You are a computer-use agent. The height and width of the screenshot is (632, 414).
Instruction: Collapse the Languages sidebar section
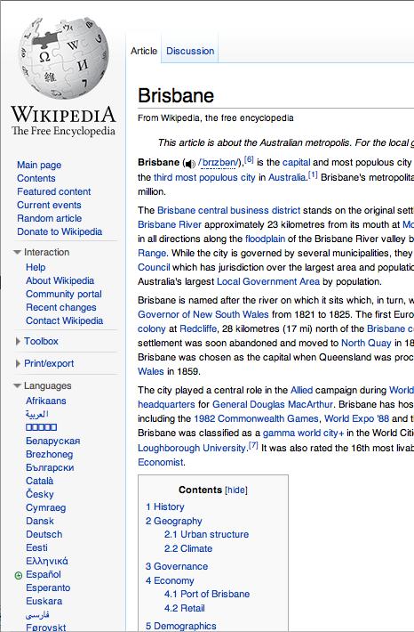pyautogui.click(x=17, y=385)
